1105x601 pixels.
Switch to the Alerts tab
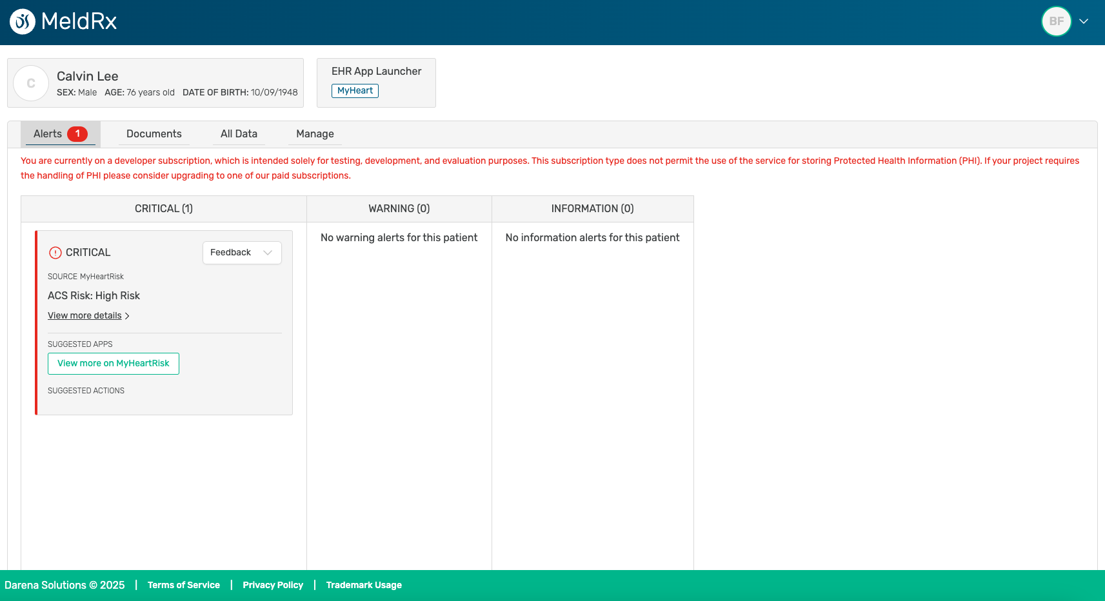coord(61,133)
